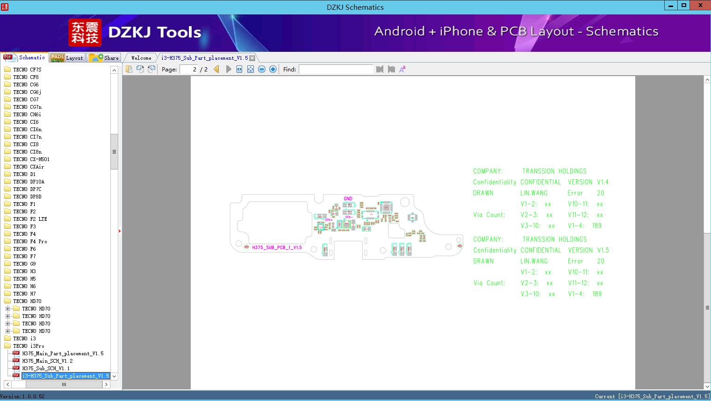Image resolution: width=711 pixels, height=401 pixels.
Task: Open the TECNO F2 LTE folder
Action: click(30, 219)
